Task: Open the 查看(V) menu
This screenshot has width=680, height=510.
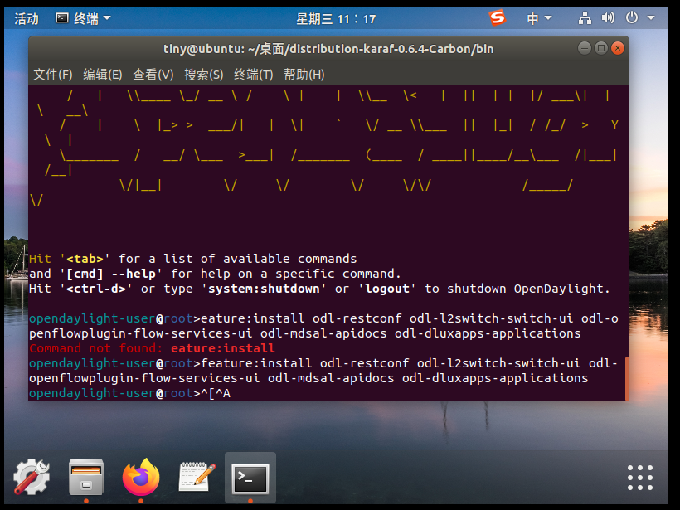Action: pyautogui.click(x=153, y=75)
